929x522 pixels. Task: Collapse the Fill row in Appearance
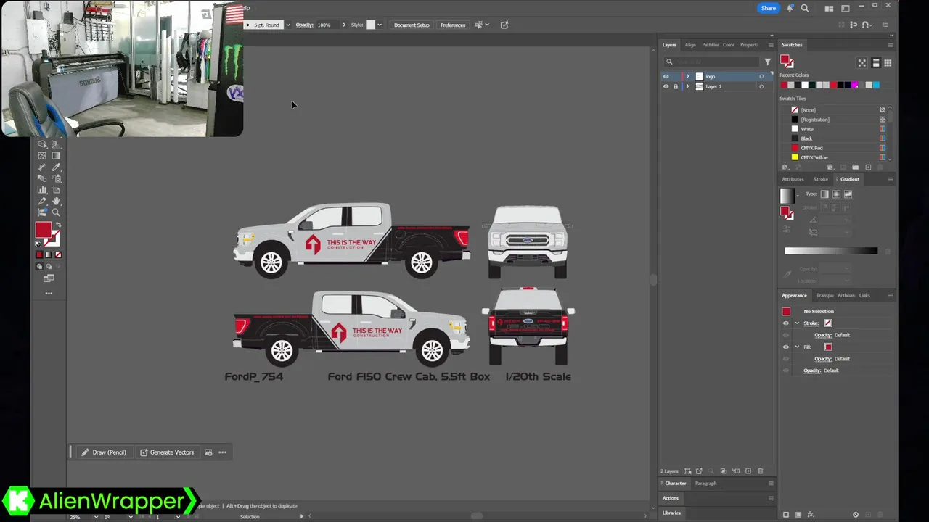click(x=797, y=347)
